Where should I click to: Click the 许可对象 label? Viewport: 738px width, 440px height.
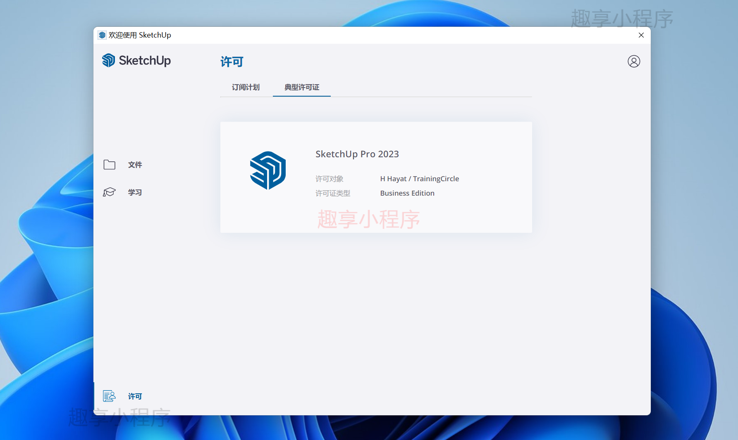pos(330,179)
